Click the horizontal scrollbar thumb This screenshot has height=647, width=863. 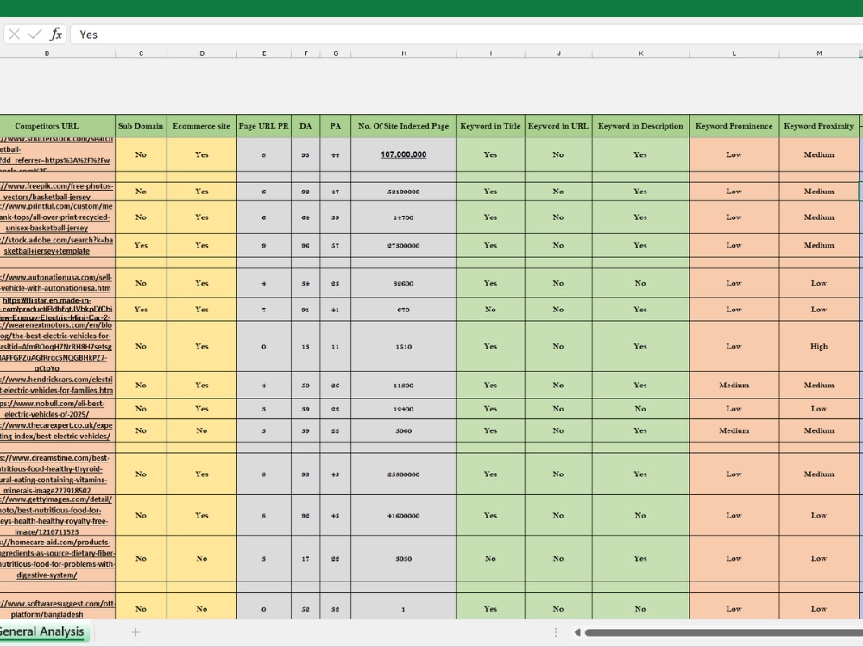724,632
